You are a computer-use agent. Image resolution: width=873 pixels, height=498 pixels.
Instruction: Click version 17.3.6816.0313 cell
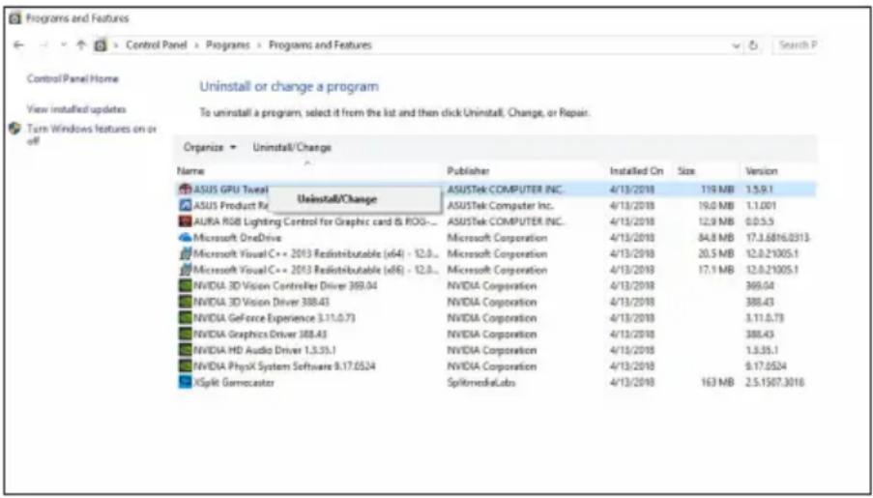click(777, 237)
